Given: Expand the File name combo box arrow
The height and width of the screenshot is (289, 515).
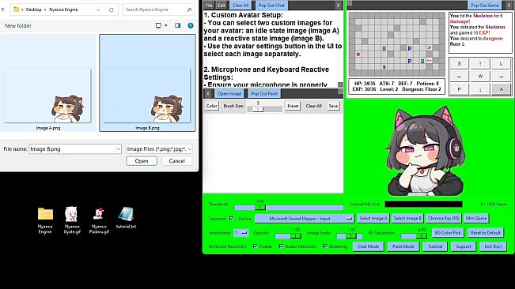Looking at the screenshot, I should point(118,149).
